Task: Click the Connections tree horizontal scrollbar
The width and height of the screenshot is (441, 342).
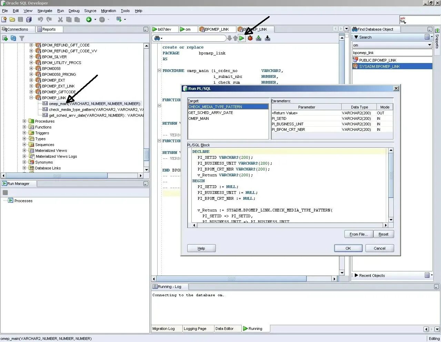Action: pos(72,176)
